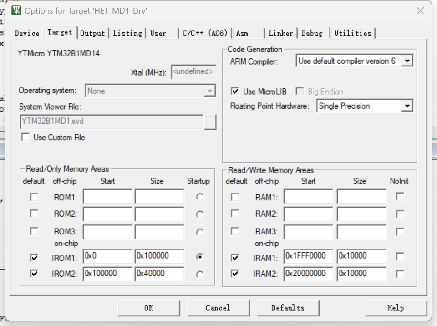Enable the ROM1 default checkbox
437x326 pixels.
point(34,197)
